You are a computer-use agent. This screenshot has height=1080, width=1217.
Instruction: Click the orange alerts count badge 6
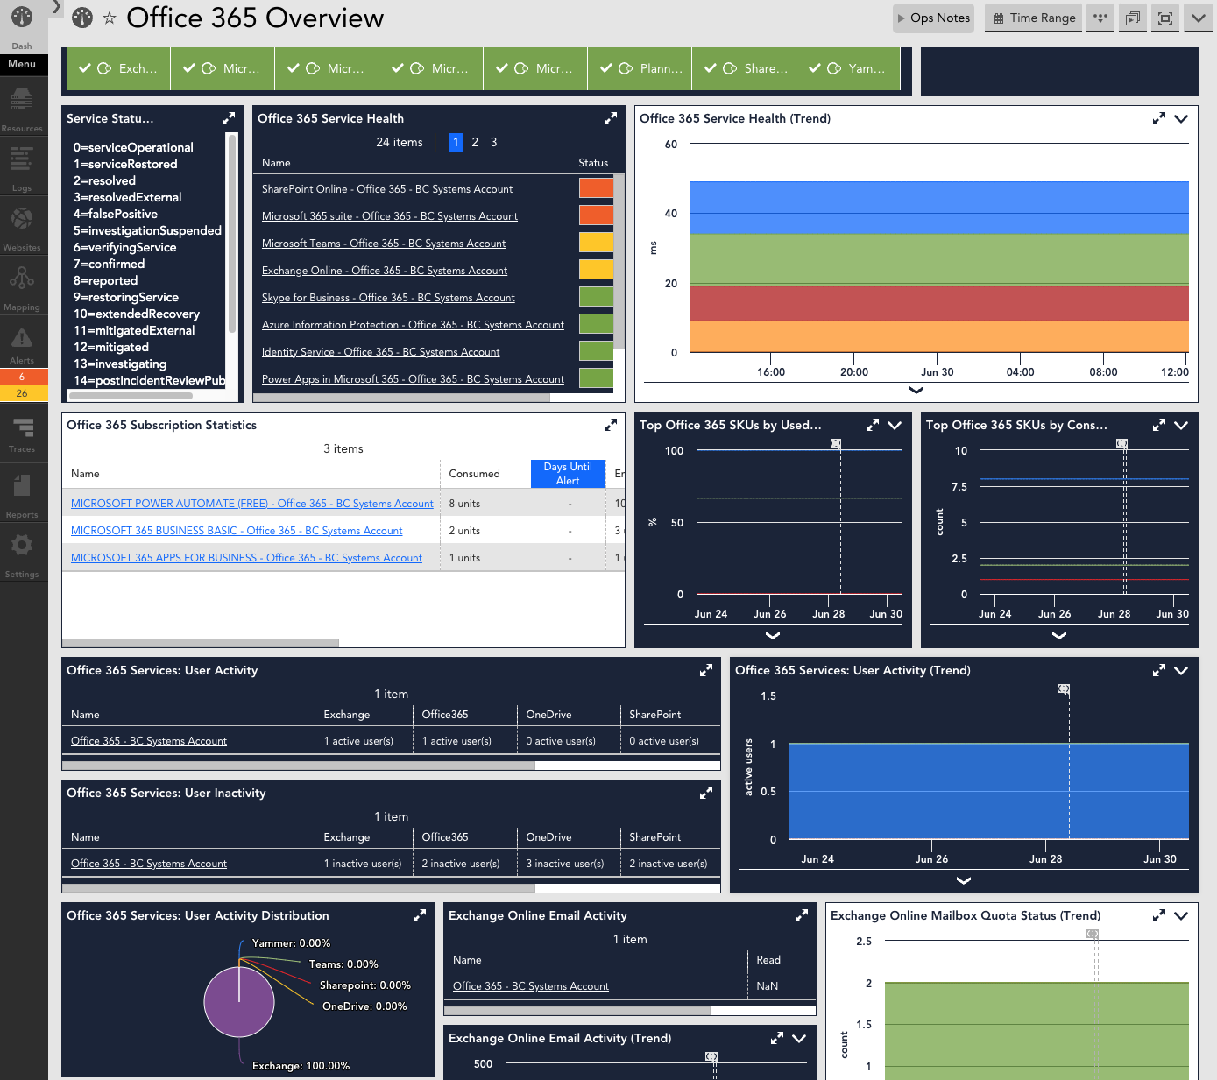point(22,377)
